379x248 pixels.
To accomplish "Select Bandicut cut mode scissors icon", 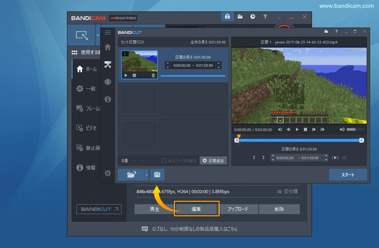I will (108, 64).
